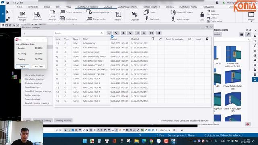
Task: Click the undo arrow
Action: tap(15, 3)
